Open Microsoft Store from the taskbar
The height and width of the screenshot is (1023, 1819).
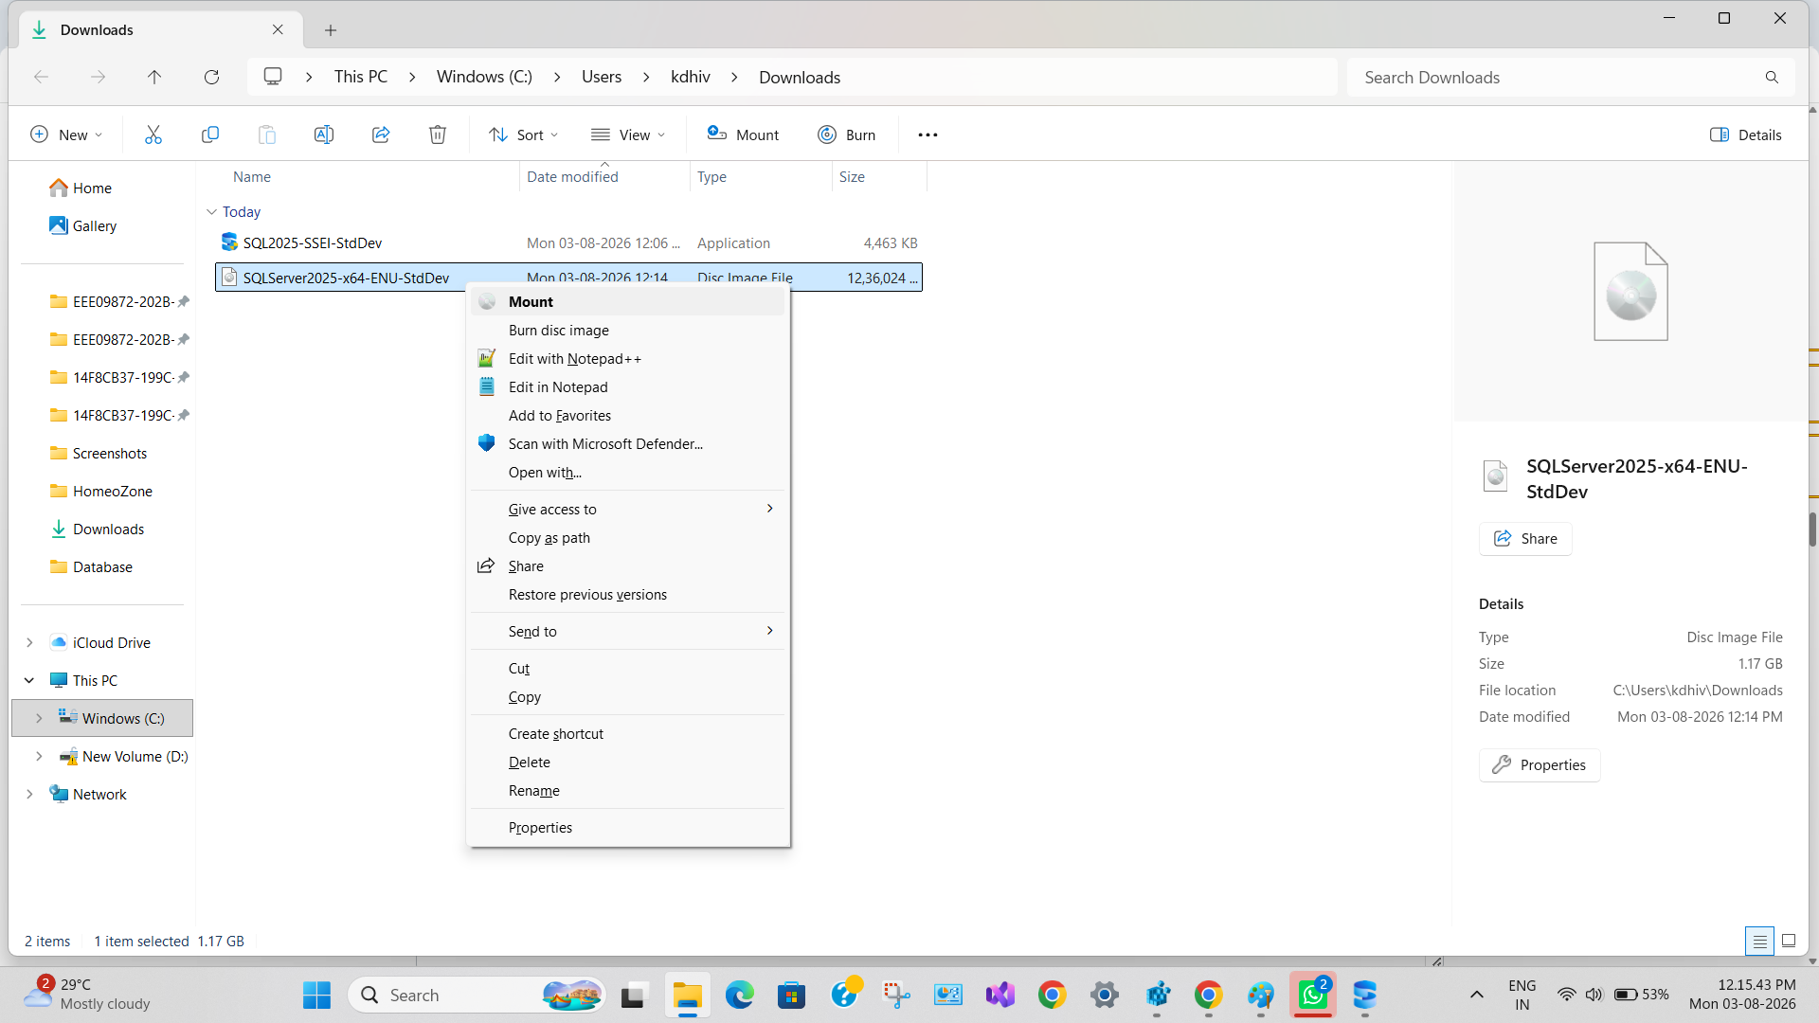click(x=791, y=995)
